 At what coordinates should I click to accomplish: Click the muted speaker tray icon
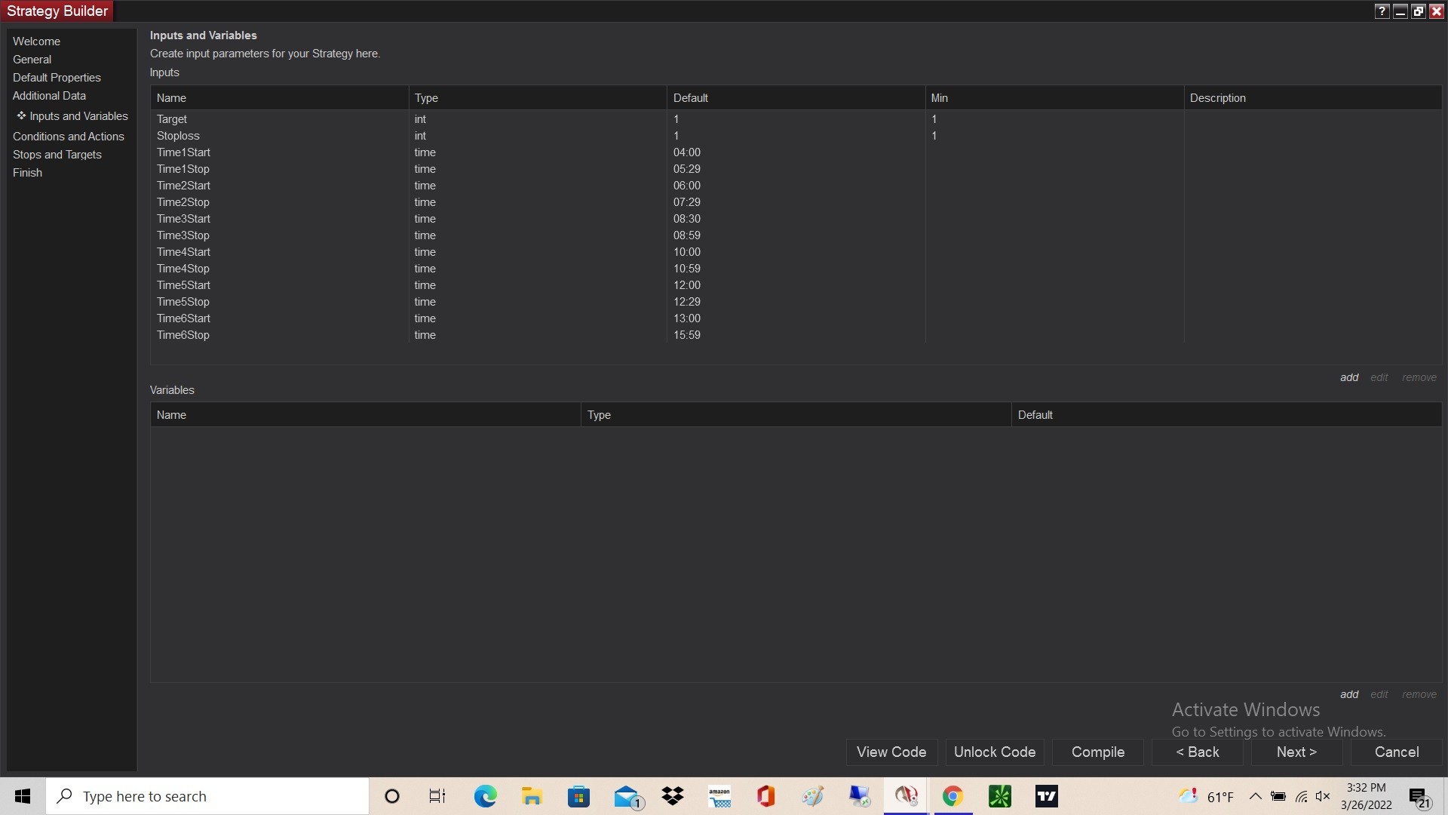[1323, 796]
